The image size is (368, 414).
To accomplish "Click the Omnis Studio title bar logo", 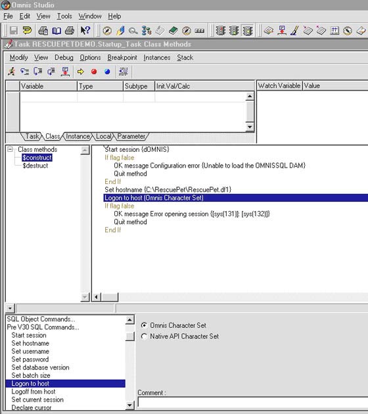I will (5, 5).
